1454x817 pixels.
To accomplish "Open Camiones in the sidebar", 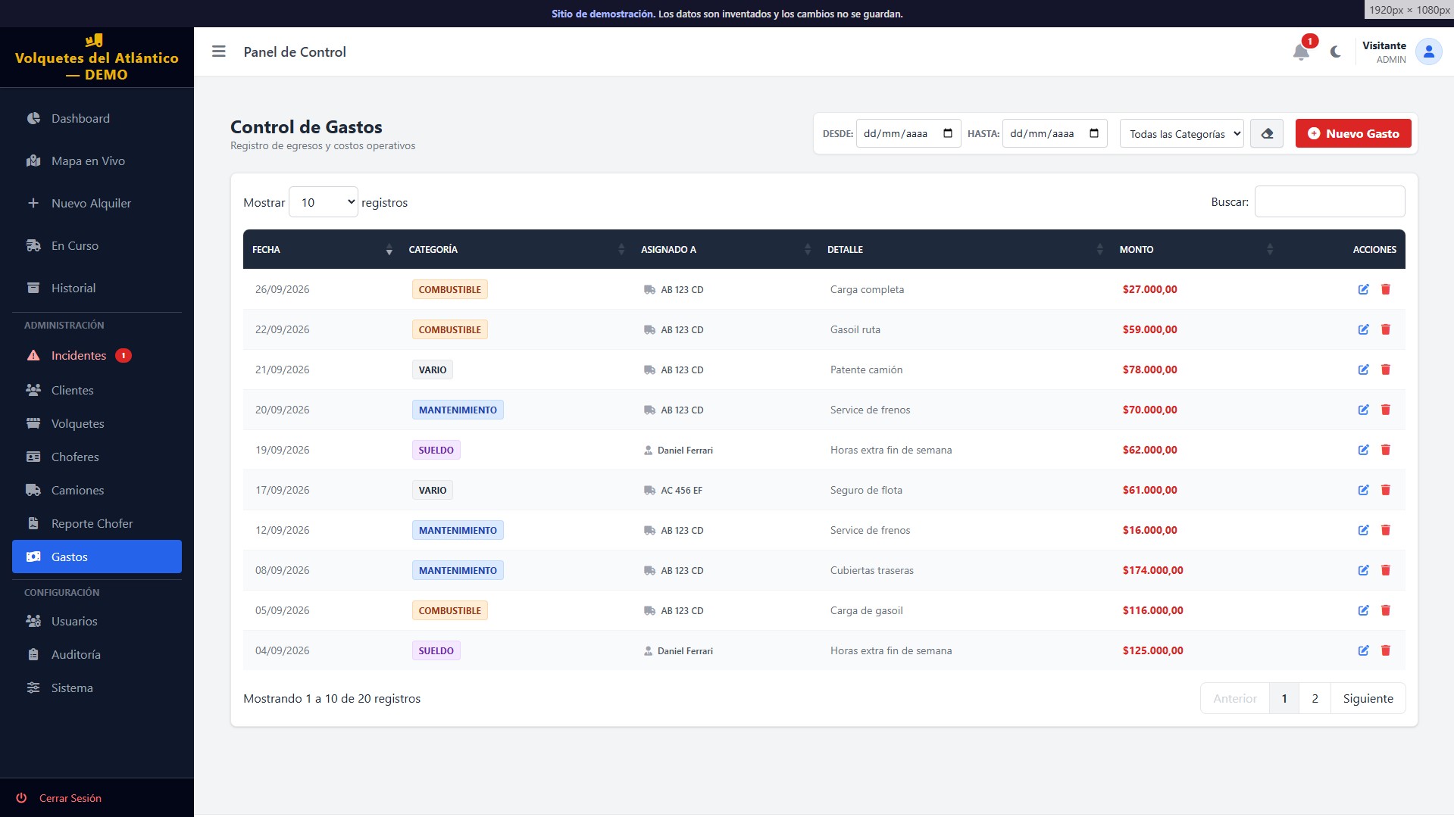I will click(x=97, y=490).
